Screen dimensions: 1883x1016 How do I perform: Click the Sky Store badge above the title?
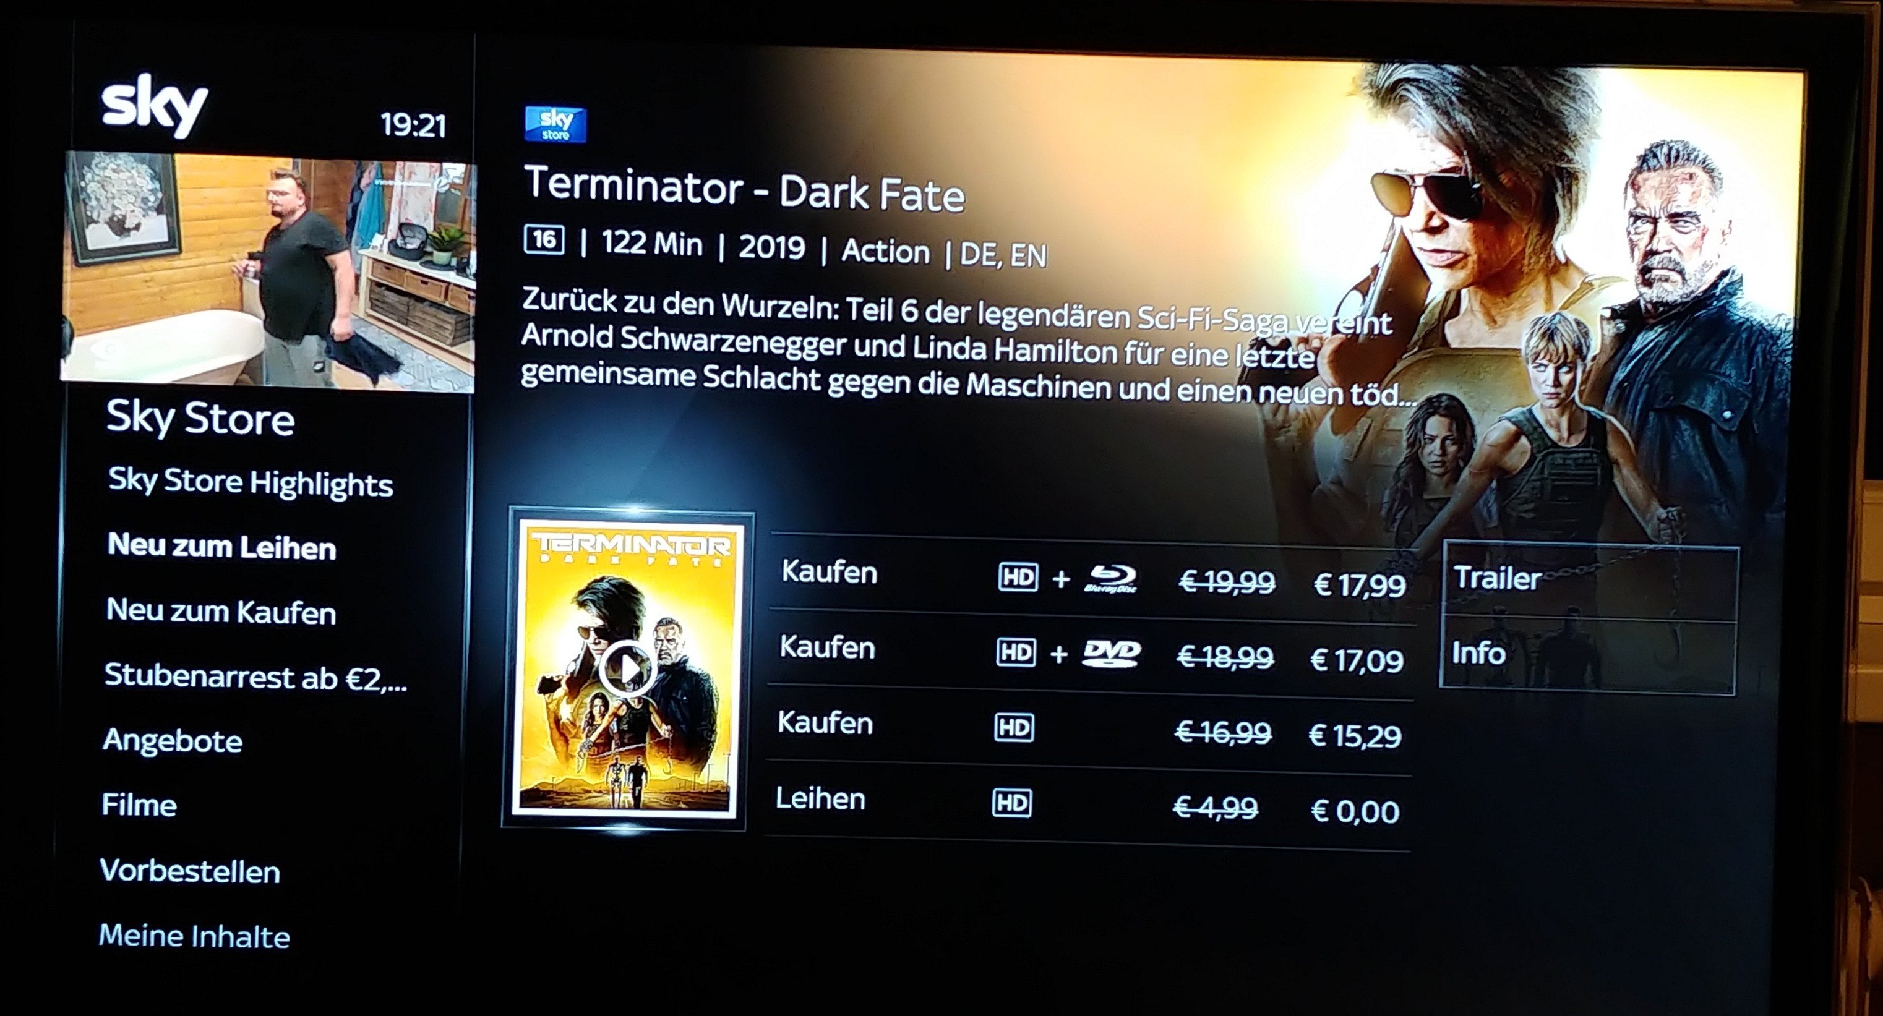(x=555, y=124)
